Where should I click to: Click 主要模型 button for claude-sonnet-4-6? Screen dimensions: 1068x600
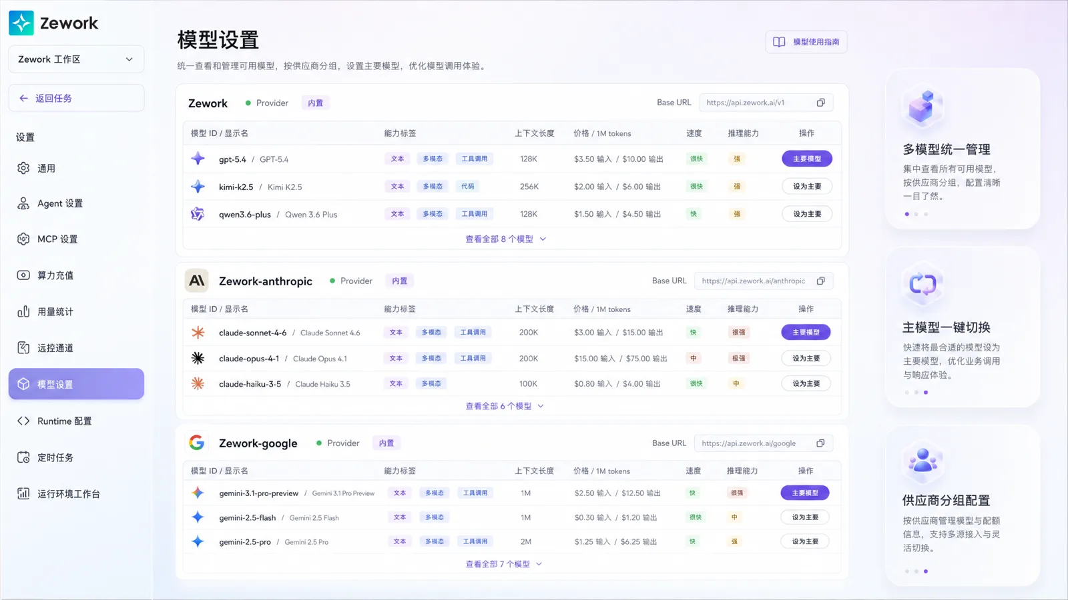click(x=806, y=332)
